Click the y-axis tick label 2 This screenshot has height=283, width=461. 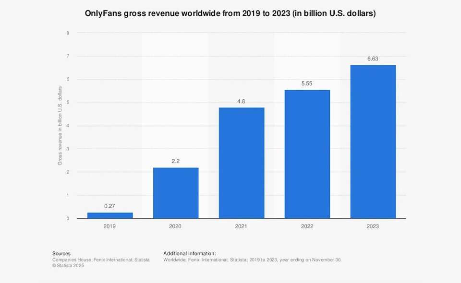68,172
